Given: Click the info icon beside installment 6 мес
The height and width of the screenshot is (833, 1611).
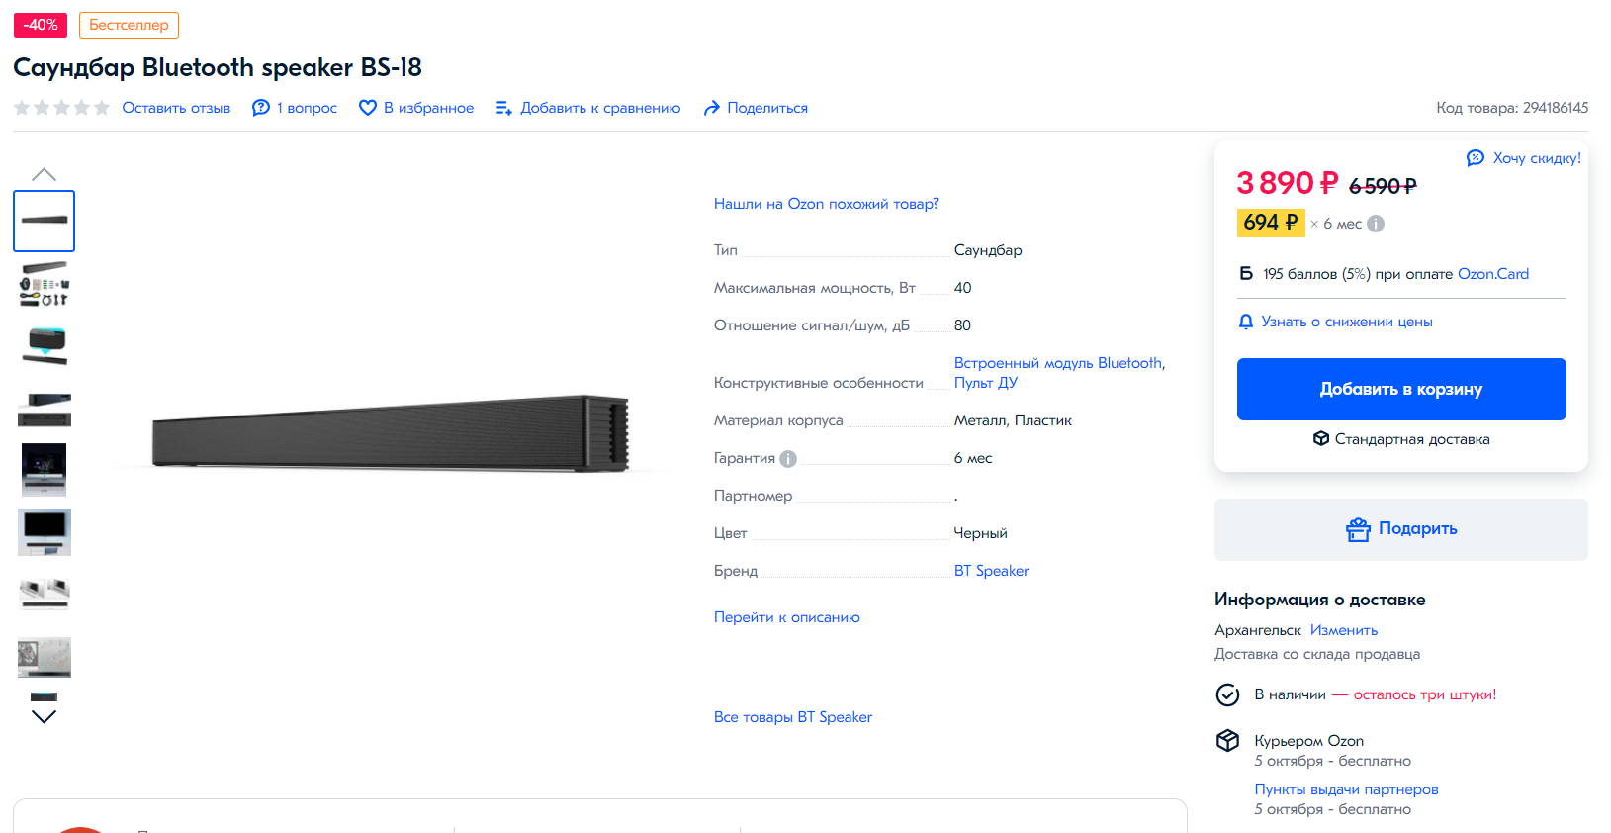Looking at the screenshot, I should pyautogui.click(x=1376, y=224).
